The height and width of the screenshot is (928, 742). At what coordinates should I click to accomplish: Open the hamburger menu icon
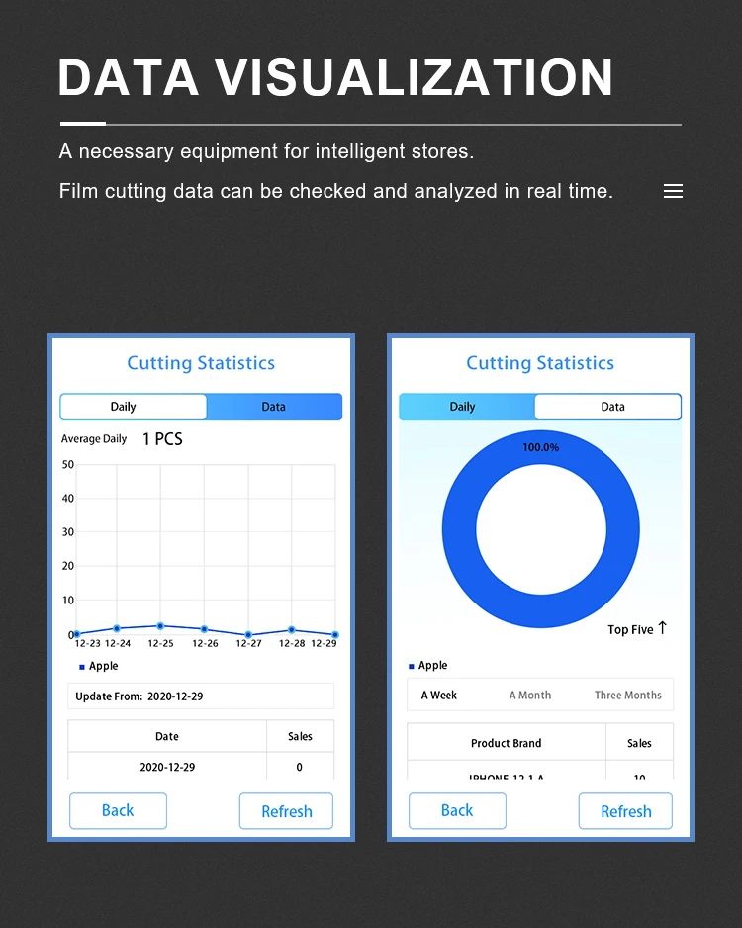[x=673, y=191]
